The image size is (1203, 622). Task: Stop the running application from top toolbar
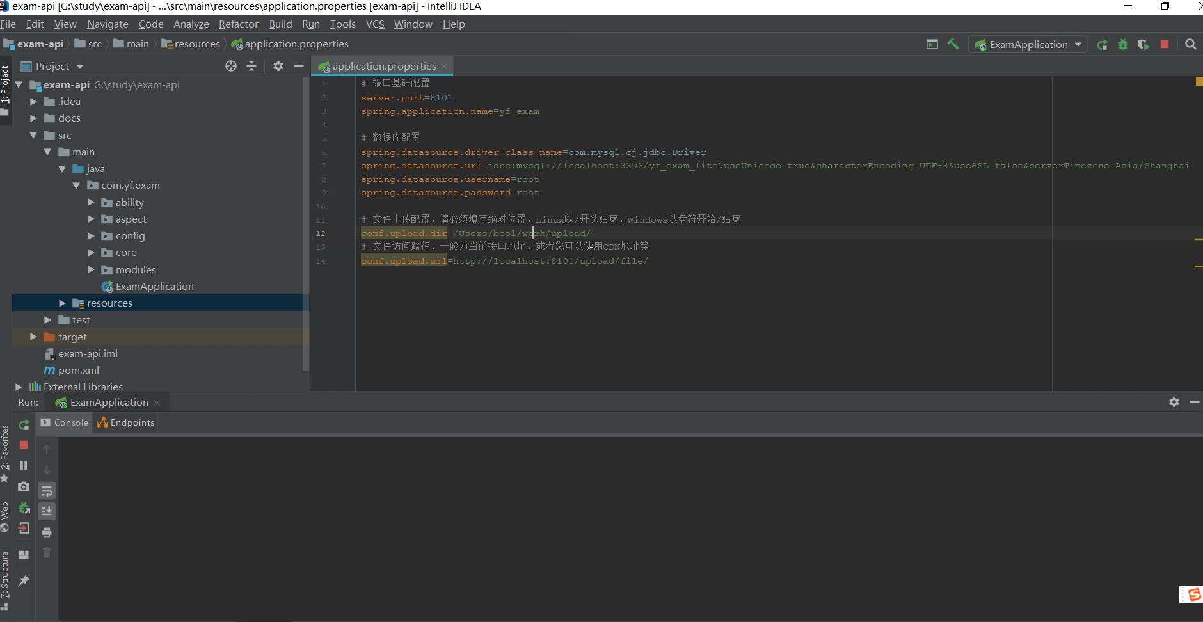(1165, 44)
